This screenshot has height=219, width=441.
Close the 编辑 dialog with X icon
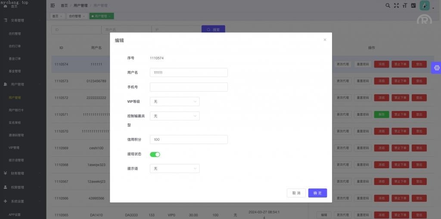tap(325, 40)
